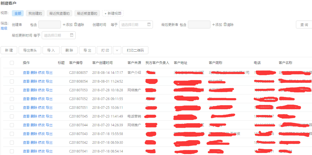Click 删除 in row C201807044
Image resolution: width=312 pixels, height=155 pixels.
(x=34, y=125)
